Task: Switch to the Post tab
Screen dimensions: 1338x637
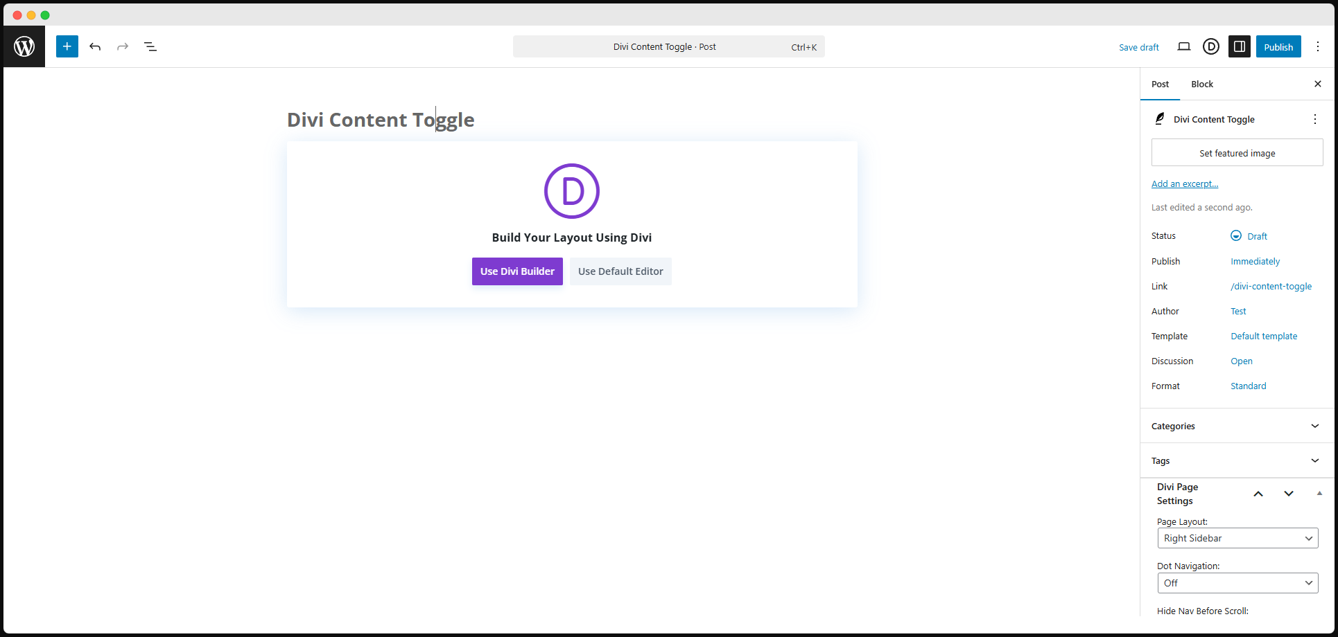Action: pos(1160,84)
